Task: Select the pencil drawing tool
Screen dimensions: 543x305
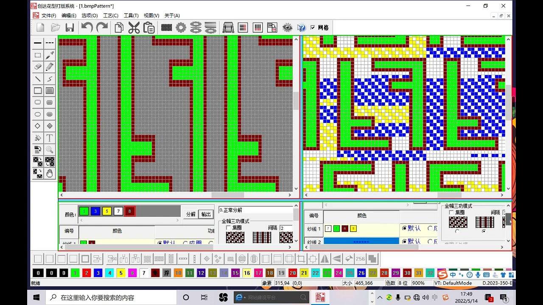Action: pos(50,67)
